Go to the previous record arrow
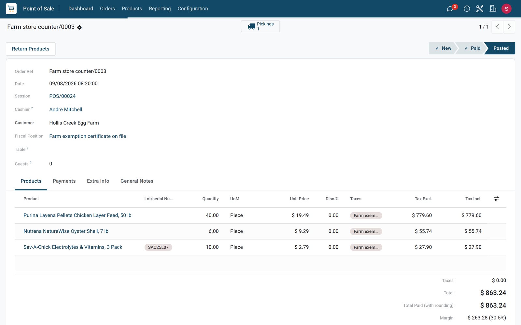The image size is (521, 325). point(497,27)
